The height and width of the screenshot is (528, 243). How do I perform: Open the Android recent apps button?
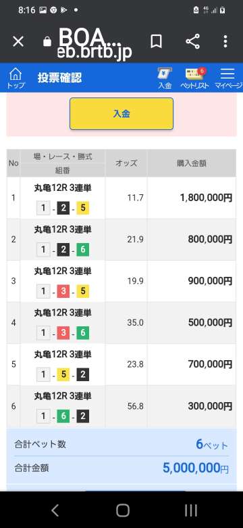[190, 510]
